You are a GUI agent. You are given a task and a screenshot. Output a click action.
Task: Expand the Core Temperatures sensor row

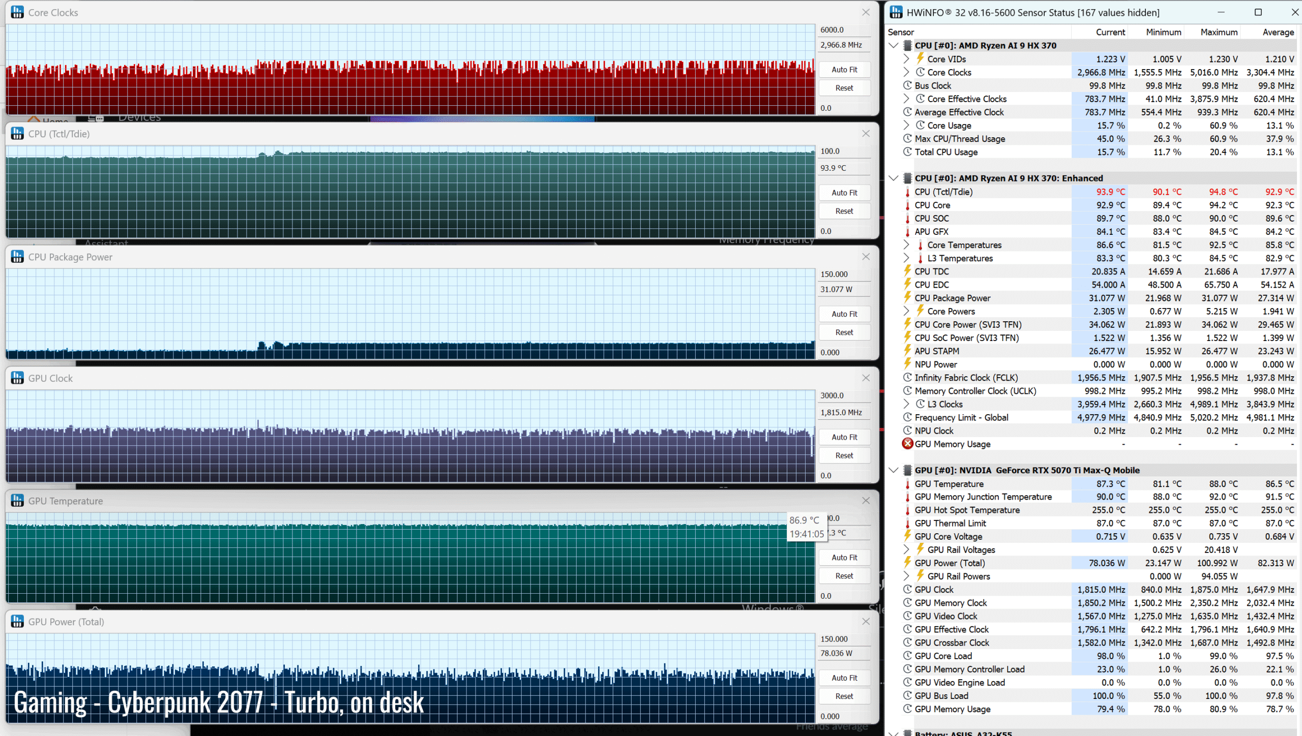pyautogui.click(x=906, y=245)
